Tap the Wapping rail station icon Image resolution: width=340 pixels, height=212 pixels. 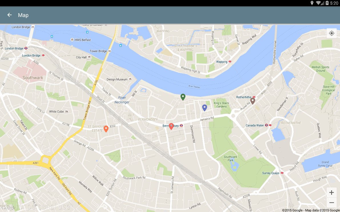pyautogui.click(x=230, y=62)
